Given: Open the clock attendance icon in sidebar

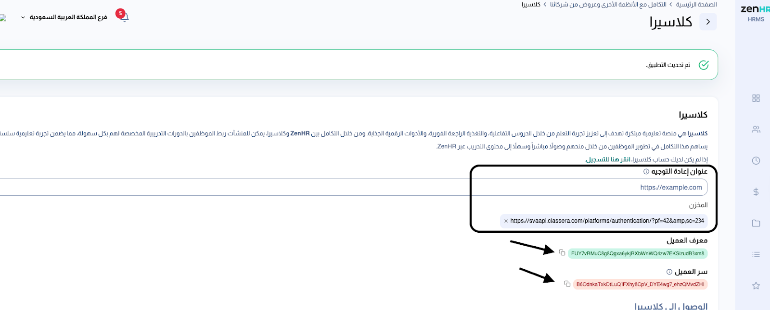Looking at the screenshot, I should [x=756, y=161].
